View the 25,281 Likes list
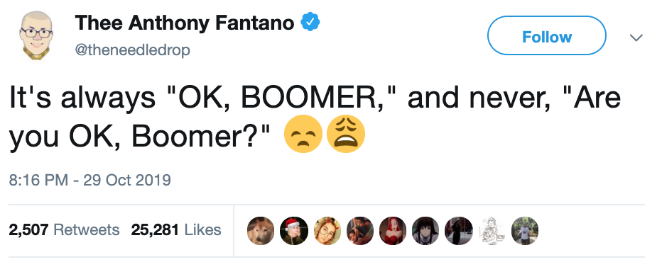The image size is (662, 262). pos(176,229)
